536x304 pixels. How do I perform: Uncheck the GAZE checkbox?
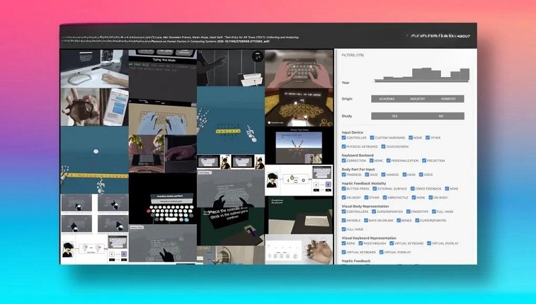[x=367, y=175]
